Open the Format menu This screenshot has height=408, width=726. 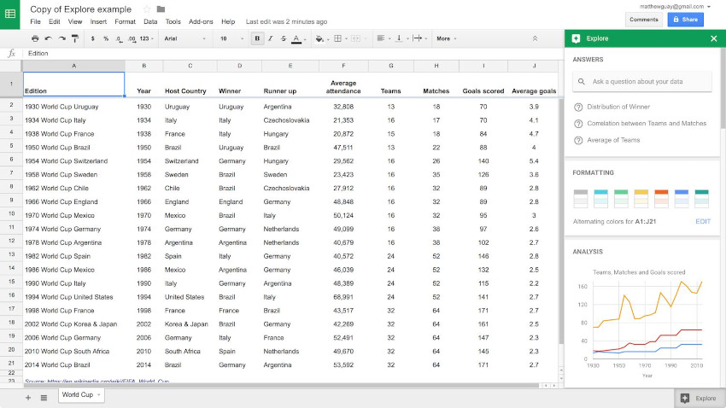pyautogui.click(x=125, y=21)
